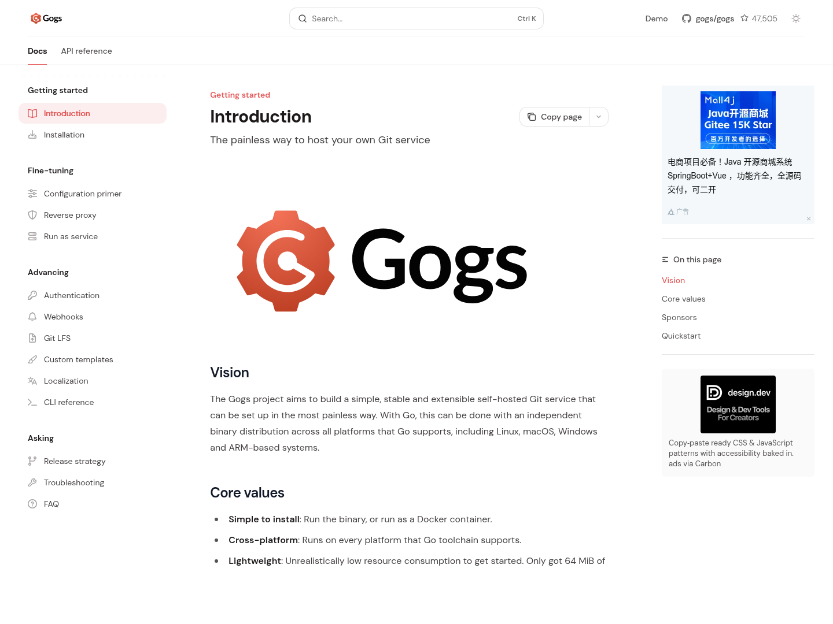Click the bell icon beside Webhooks
Screen dimensions: 833x624
click(x=32, y=317)
